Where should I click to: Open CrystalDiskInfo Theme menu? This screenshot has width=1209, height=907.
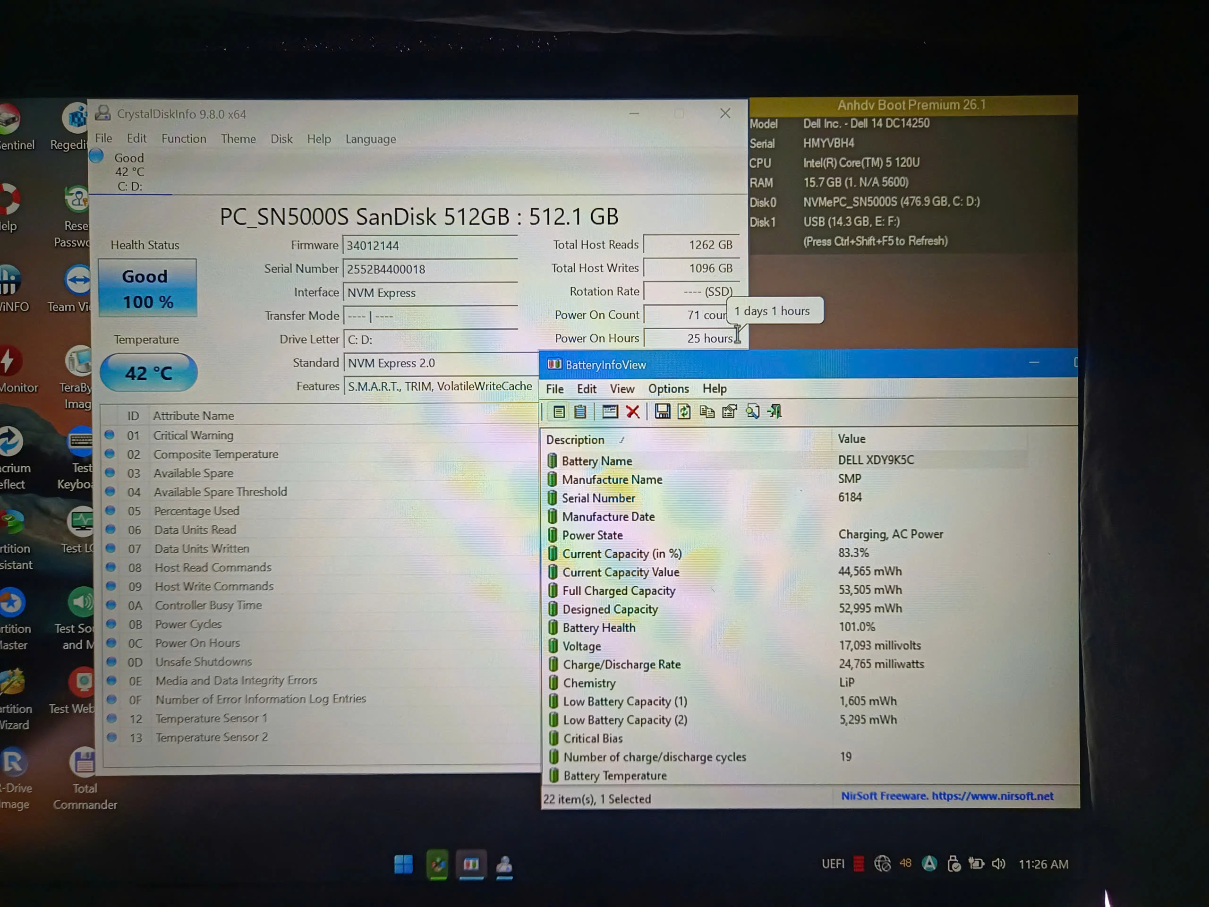tap(238, 139)
